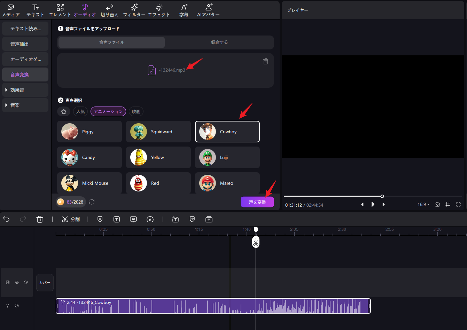Open the AIアバター avatar tab
The width and height of the screenshot is (467, 330).
(209, 10)
